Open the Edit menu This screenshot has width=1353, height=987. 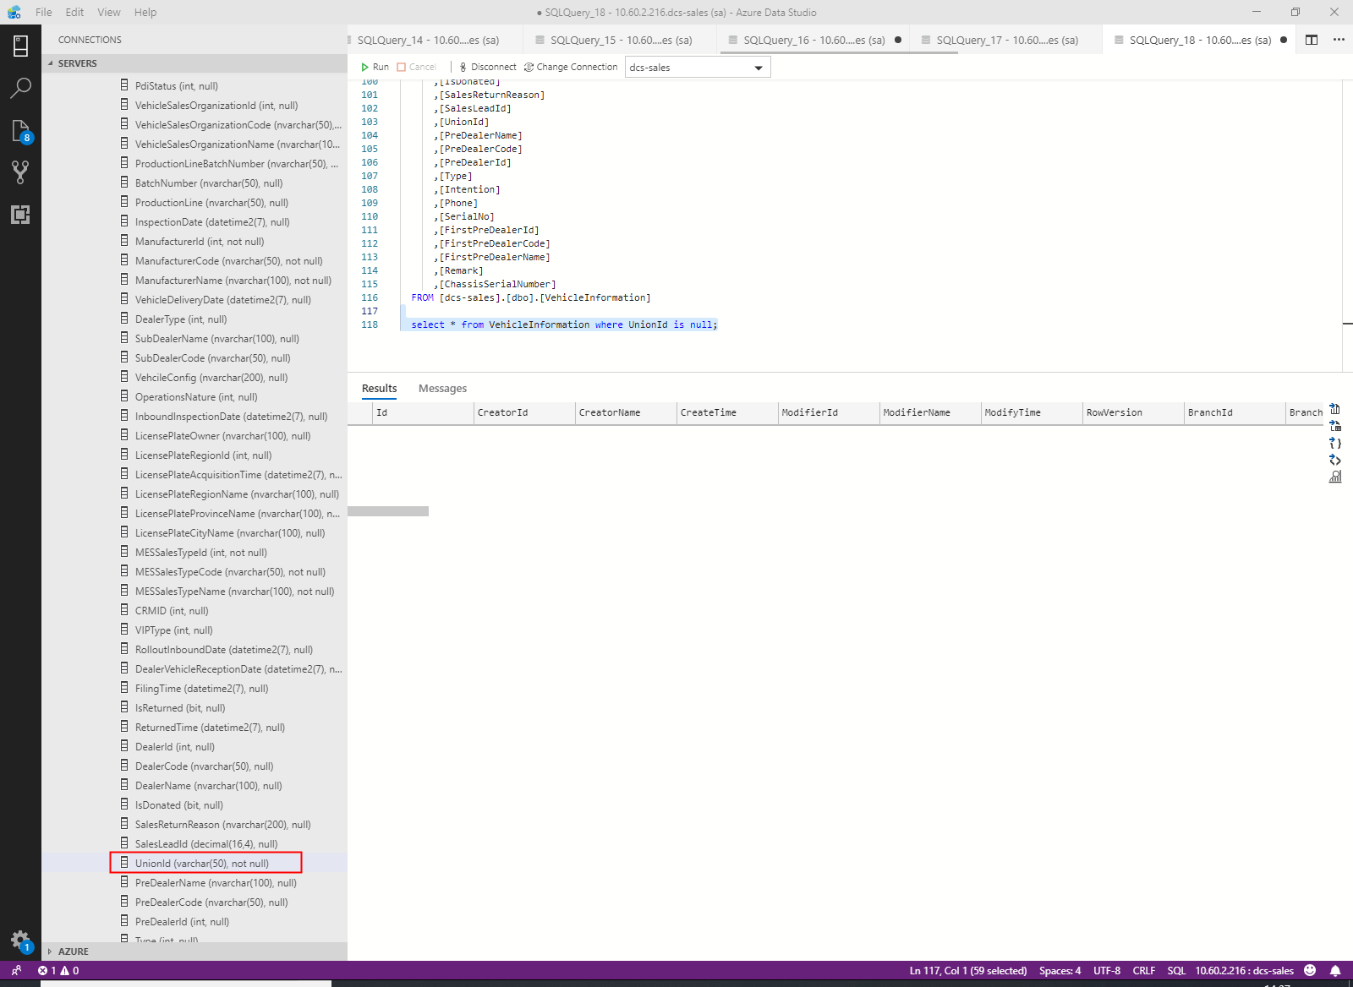pos(74,12)
